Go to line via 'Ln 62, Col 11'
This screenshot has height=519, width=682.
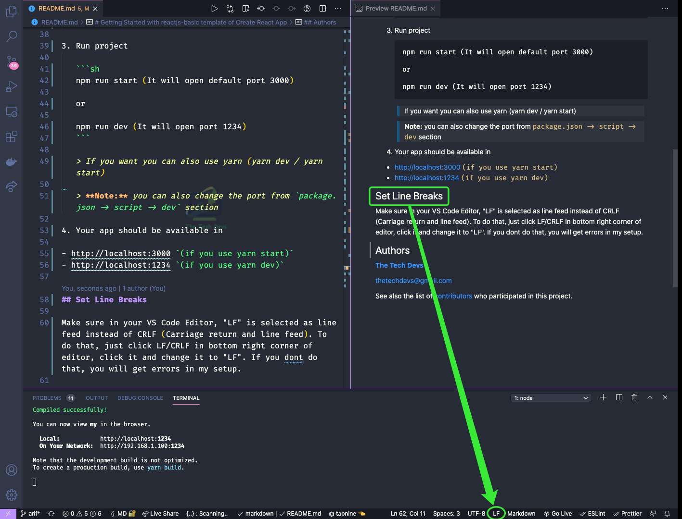click(x=408, y=514)
